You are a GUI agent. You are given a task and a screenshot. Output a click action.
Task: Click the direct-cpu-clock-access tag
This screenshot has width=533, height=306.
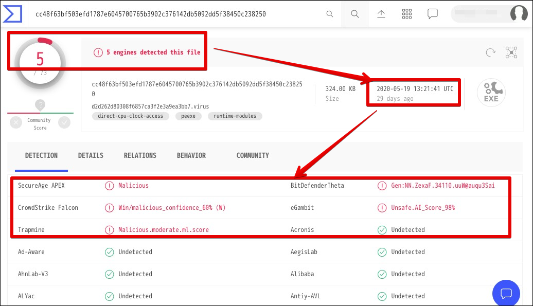click(130, 116)
